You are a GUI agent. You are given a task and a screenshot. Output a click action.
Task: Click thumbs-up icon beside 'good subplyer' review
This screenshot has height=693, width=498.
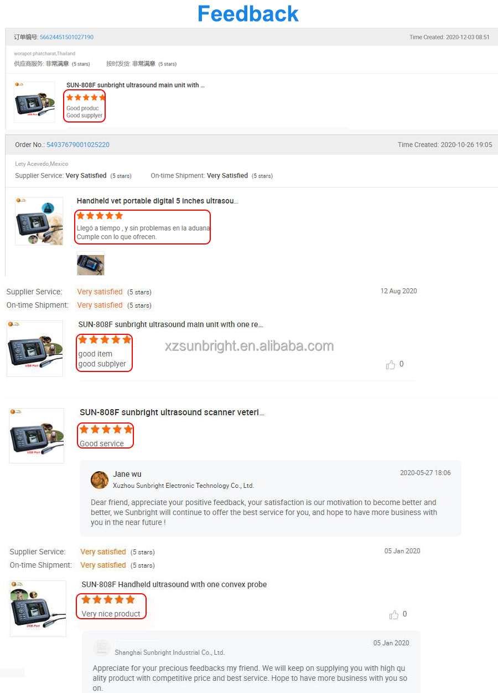click(x=391, y=364)
